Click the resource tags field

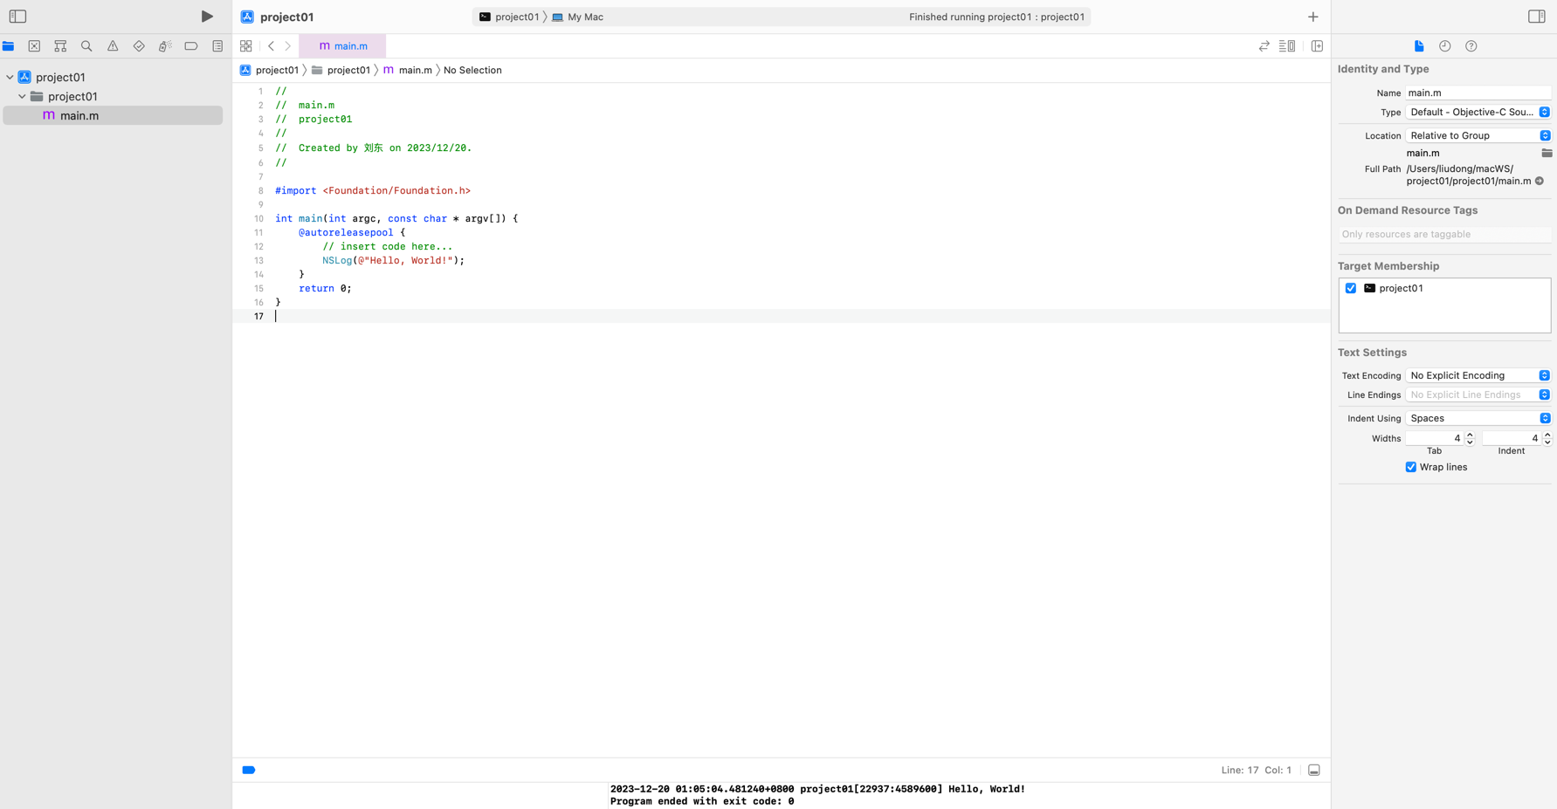pos(1444,234)
